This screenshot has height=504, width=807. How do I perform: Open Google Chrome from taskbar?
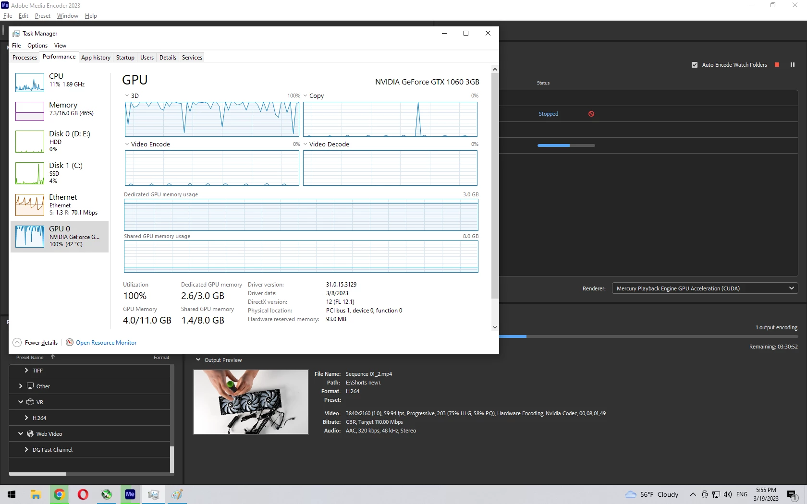(x=59, y=494)
